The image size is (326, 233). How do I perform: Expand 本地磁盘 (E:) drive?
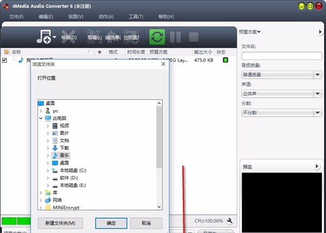[x=48, y=185]
